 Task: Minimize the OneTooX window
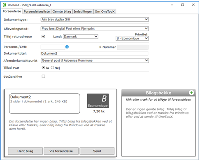coord(172,5)
